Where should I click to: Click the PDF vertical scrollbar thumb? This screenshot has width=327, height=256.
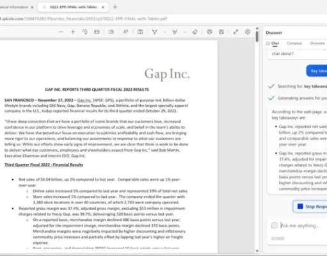[x=257, y=36]
